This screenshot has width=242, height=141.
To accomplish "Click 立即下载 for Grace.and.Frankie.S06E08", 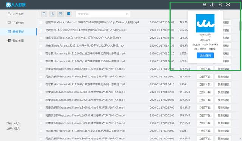I will (x=205, y=115).
